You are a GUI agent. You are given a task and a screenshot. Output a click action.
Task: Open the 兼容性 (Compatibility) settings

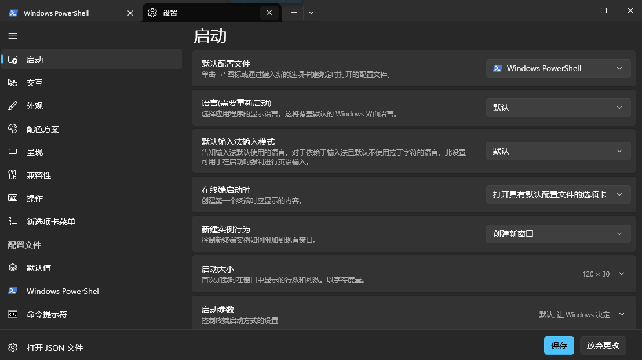39,175
